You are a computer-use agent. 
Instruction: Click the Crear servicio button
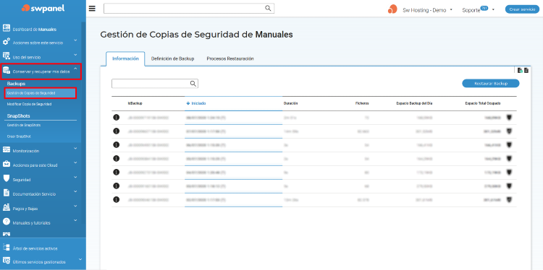point(522,9)
